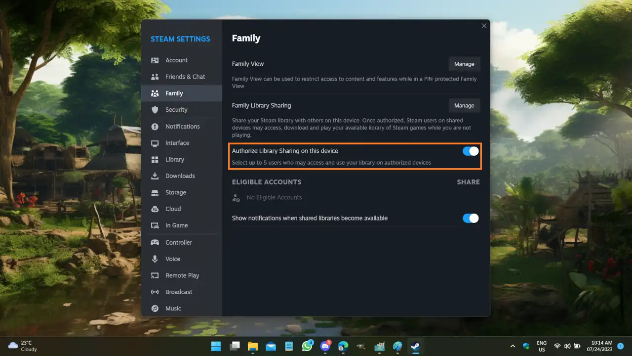Click the Controller gamepad icon

coord(155,243)
